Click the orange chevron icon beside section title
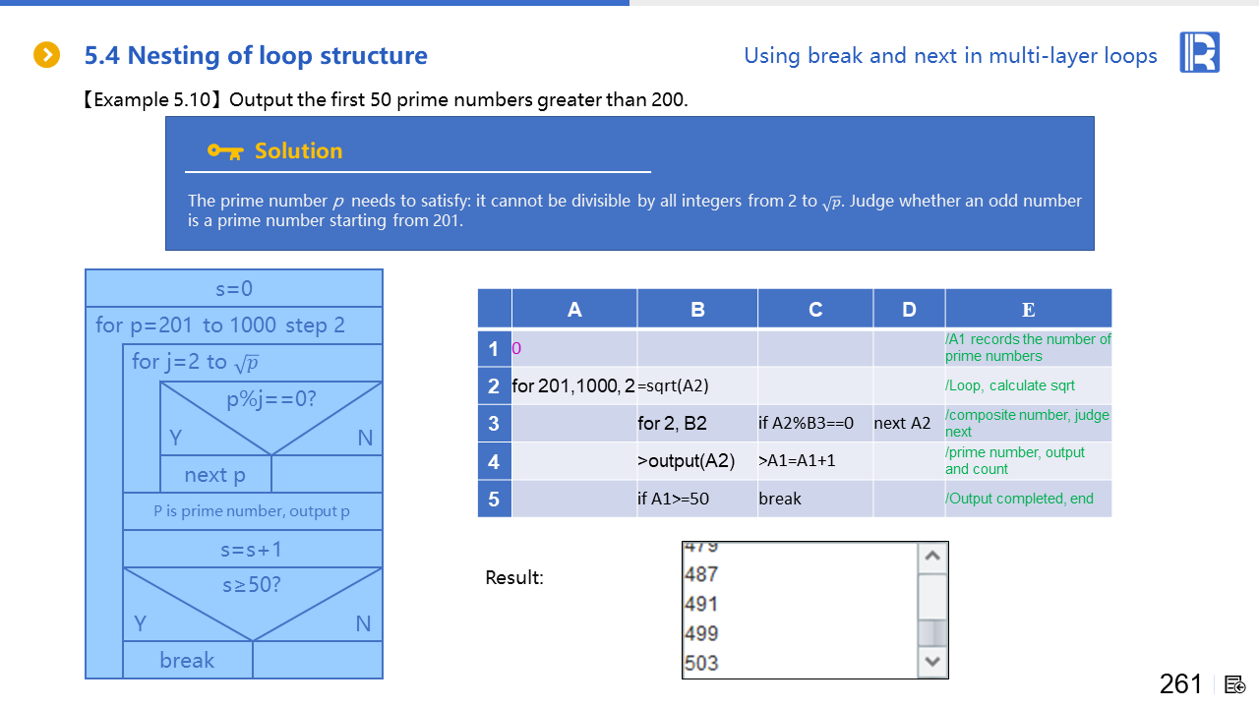The width and height of the screenshot is (1259, 708). [46, 55]
